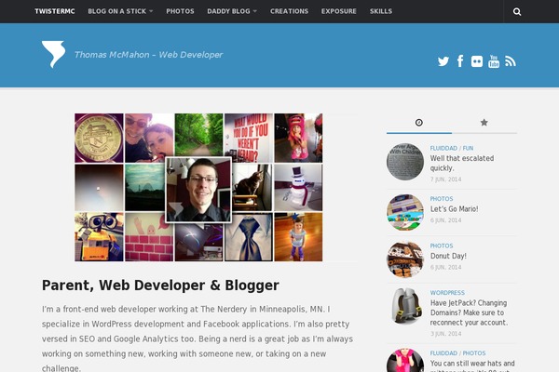Image resolution: width=559 pixels, height=372 pixels.
Task: Click the photo collage with the center portrait
Action: (198, 187)
